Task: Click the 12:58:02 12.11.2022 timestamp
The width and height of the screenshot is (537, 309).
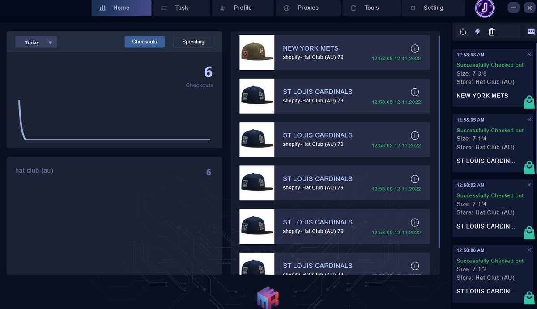Action: coord(396,145)
